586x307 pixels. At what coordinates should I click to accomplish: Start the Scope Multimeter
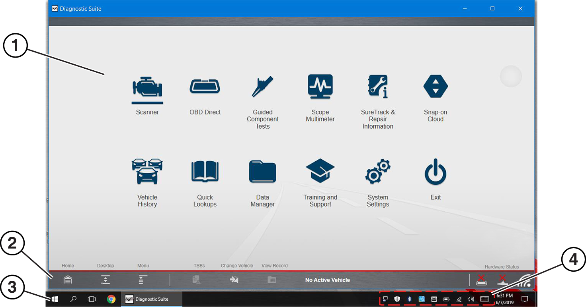[320, 87]
